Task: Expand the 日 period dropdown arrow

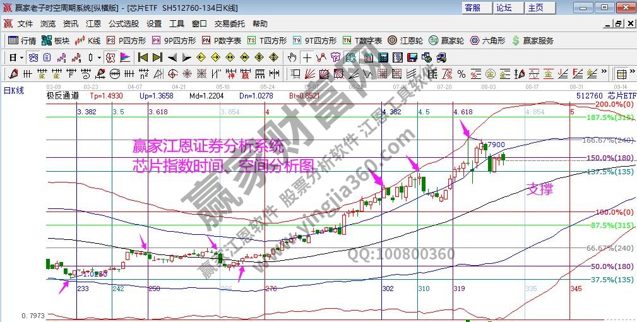Action: point(21,57)
